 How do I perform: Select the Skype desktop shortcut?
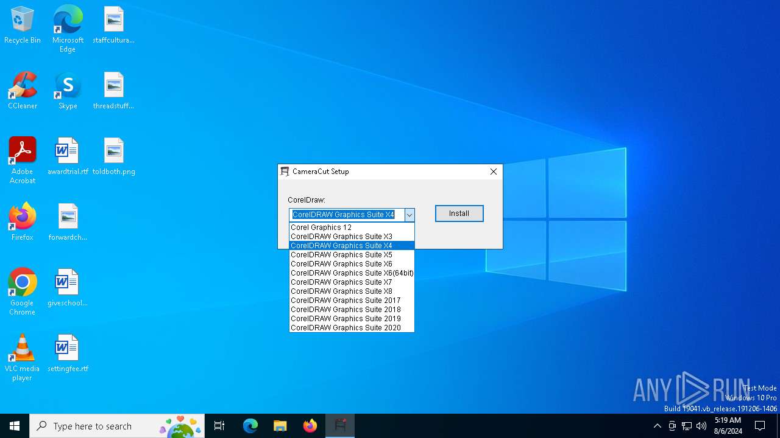click(68, 91)
